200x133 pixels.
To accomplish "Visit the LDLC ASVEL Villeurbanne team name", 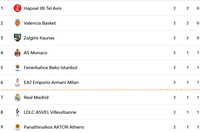I will coord(50,112).
